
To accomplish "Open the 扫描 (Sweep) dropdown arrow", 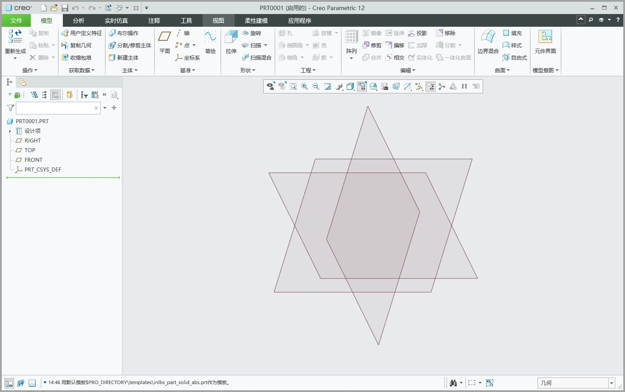I will [x=266, y=45].
